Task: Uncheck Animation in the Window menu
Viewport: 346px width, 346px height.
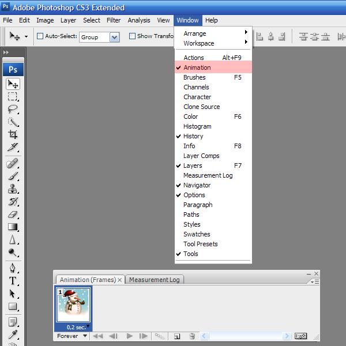Action: [197, 67]
